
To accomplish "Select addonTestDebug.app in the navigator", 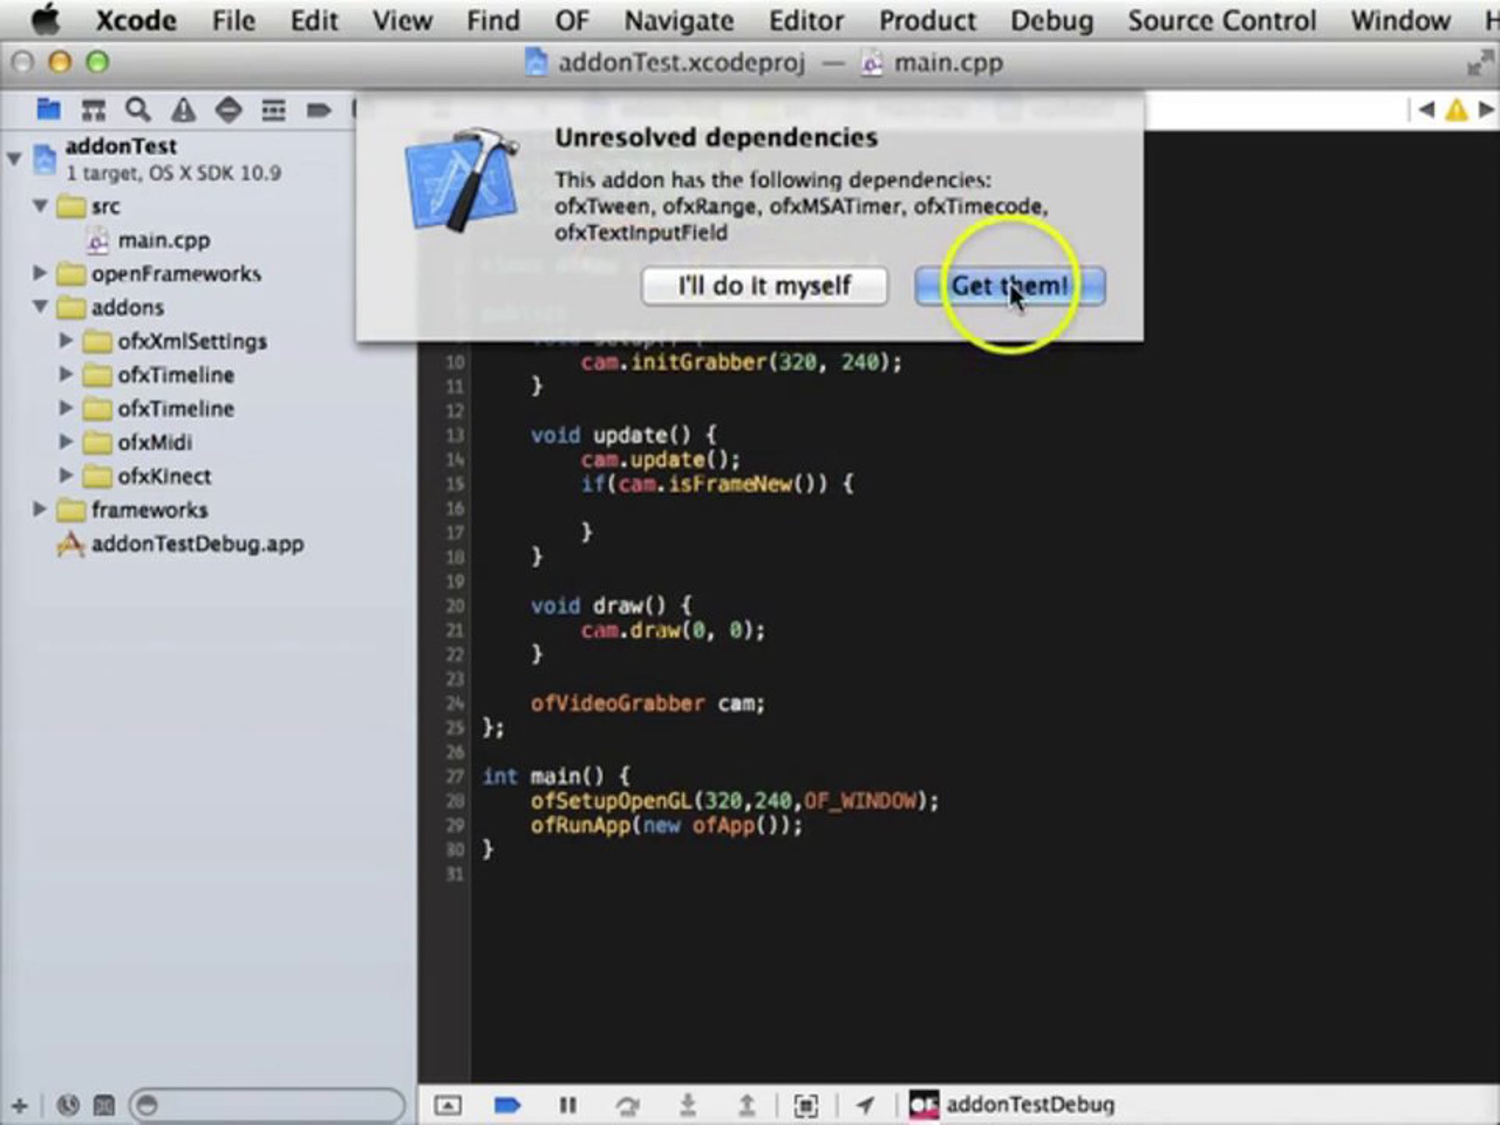I will (197, 544).
